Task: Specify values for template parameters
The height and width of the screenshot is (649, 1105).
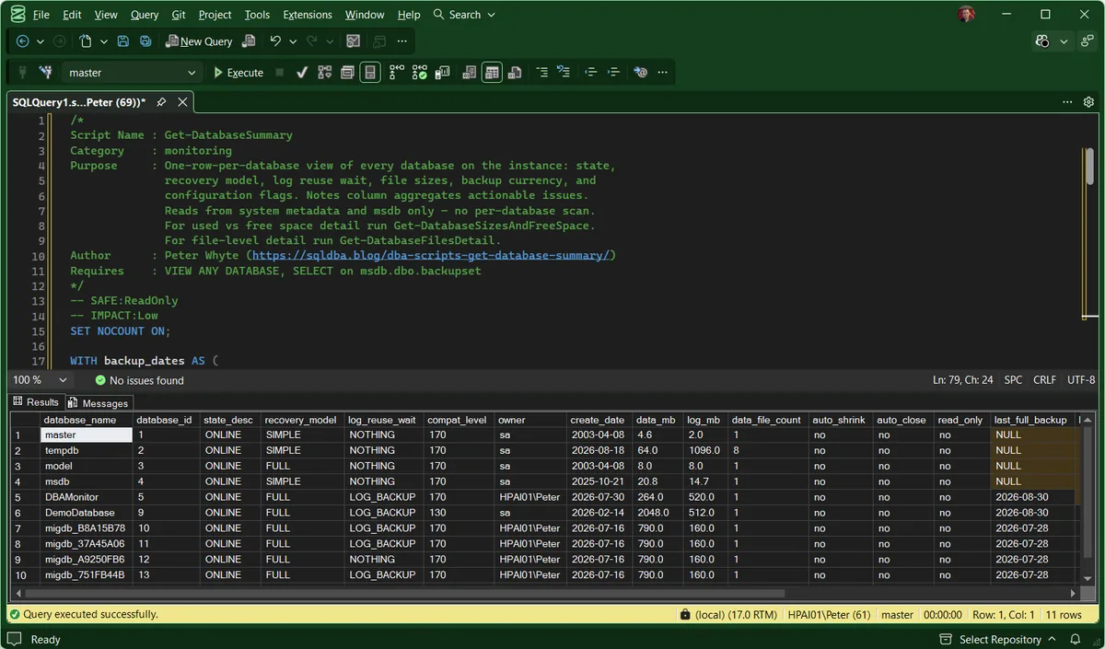Action: coord(641,72)
